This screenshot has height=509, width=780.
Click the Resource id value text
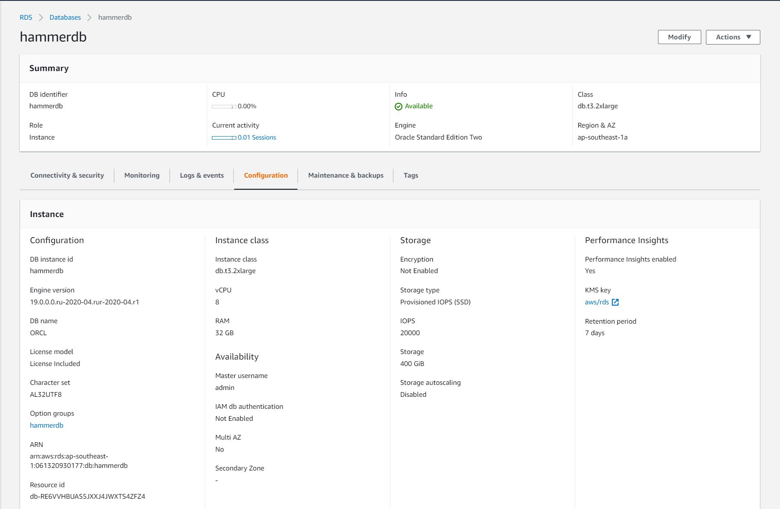pos(87,497)
